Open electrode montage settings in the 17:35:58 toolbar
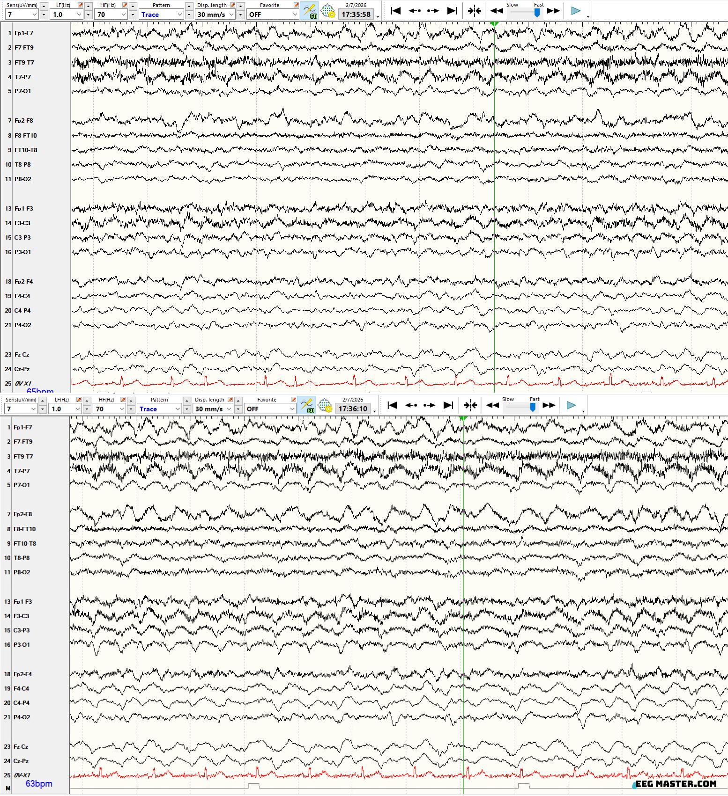728x796 pixels. point(328,11)
